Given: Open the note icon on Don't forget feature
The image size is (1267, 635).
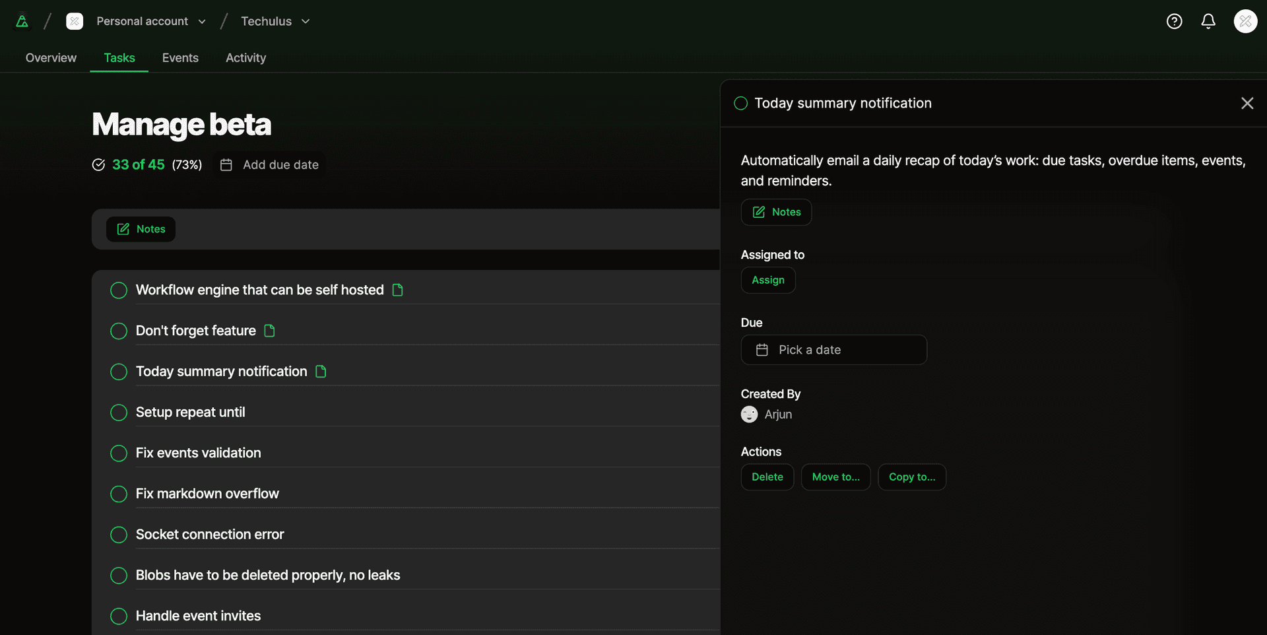Looking at the screenshot, I should coord(270,331).
